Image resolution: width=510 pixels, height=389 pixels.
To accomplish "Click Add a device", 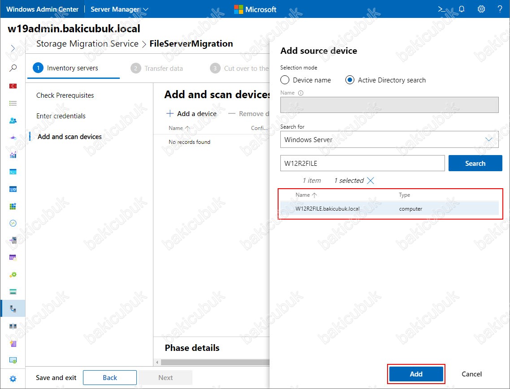I will click(x=191, y=114).
